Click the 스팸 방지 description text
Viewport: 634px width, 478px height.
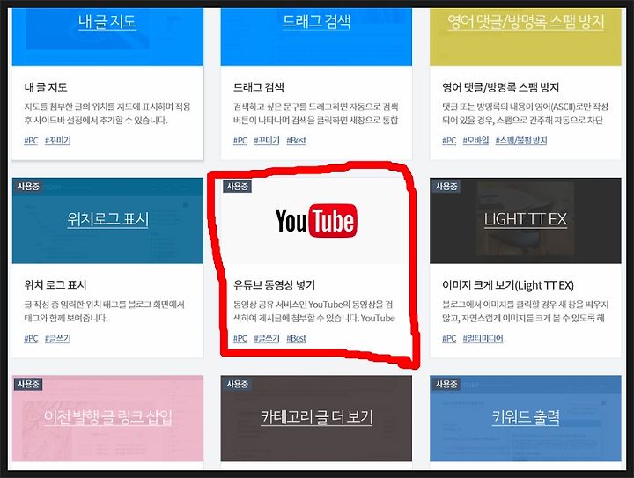tap(525, 114)
